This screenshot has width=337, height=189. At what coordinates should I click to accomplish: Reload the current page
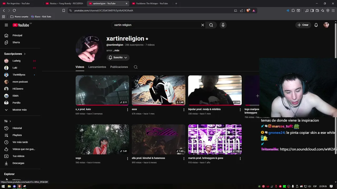[x=14, y=10]
